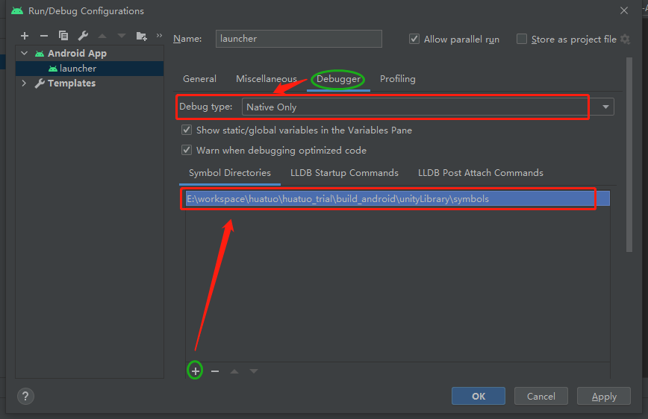
Task: Add new configuration with plus icon
Action: [x=25, y=36]
